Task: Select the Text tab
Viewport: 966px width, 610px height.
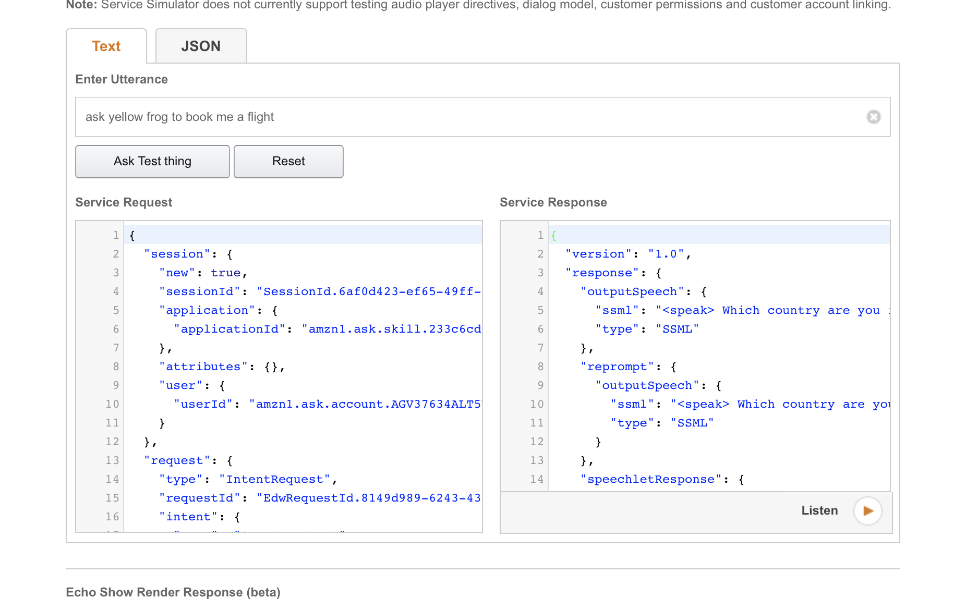Action: pos(106,46)
